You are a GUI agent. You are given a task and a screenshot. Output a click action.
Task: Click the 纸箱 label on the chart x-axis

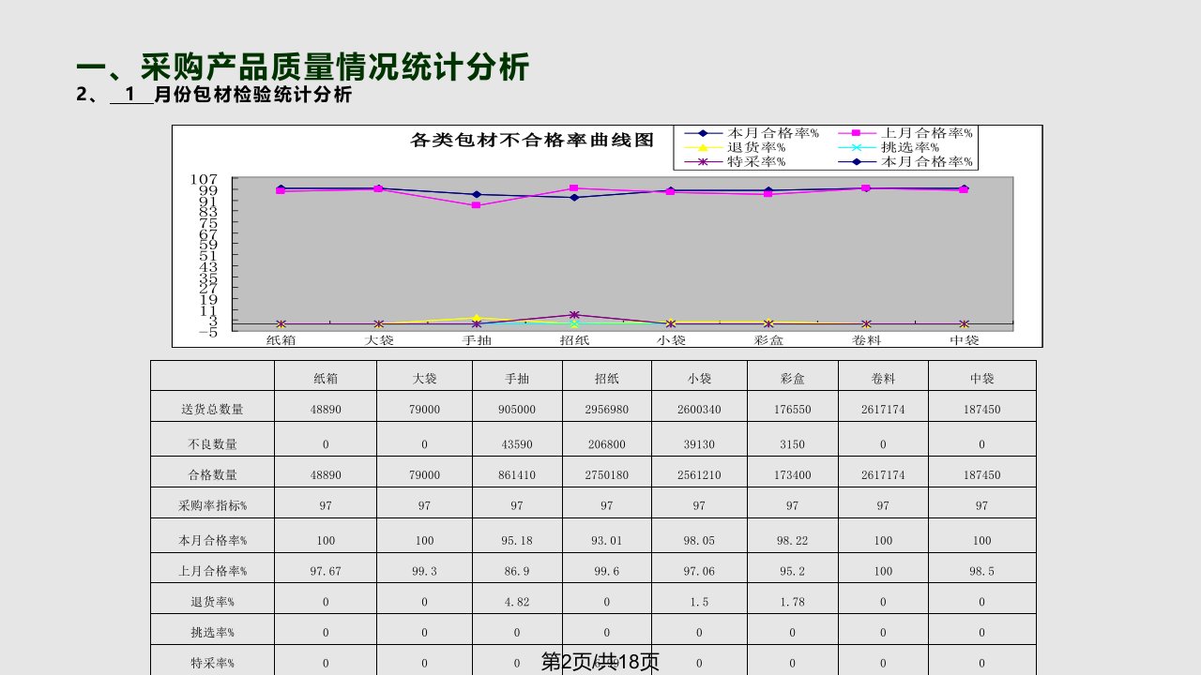(x=281, y=339)
